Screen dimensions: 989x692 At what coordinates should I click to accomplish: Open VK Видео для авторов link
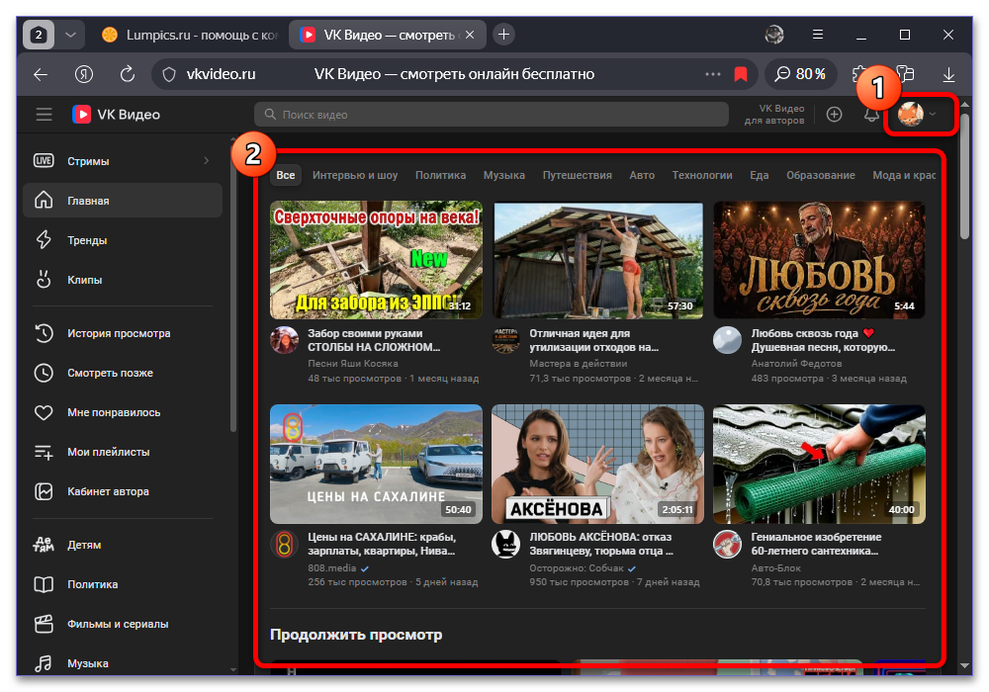(774, 115)
